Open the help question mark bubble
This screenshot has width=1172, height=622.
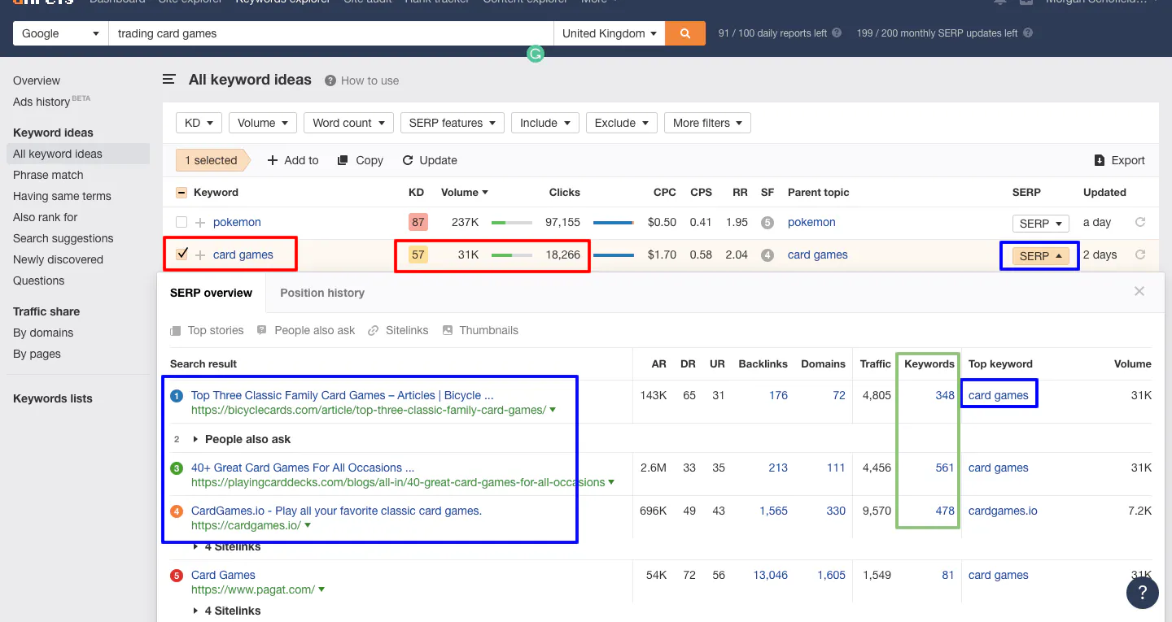tap(1143, 593)
